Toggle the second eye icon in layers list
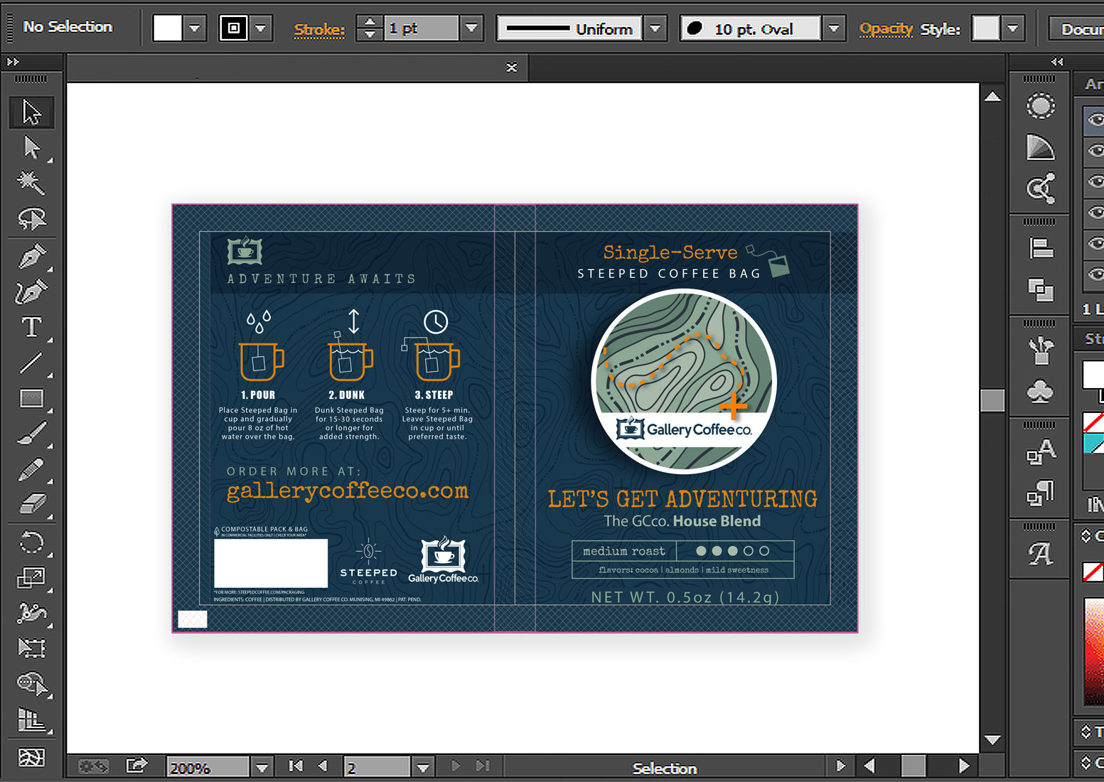Viewport: 1104px width, 782px height. (1095, 151)
